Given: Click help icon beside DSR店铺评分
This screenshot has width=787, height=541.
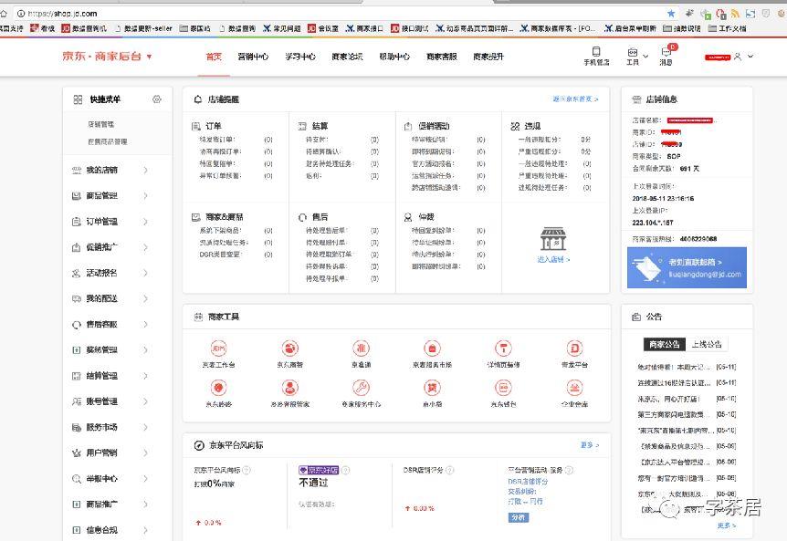Looking at the screenshot, I should point(450,470).
